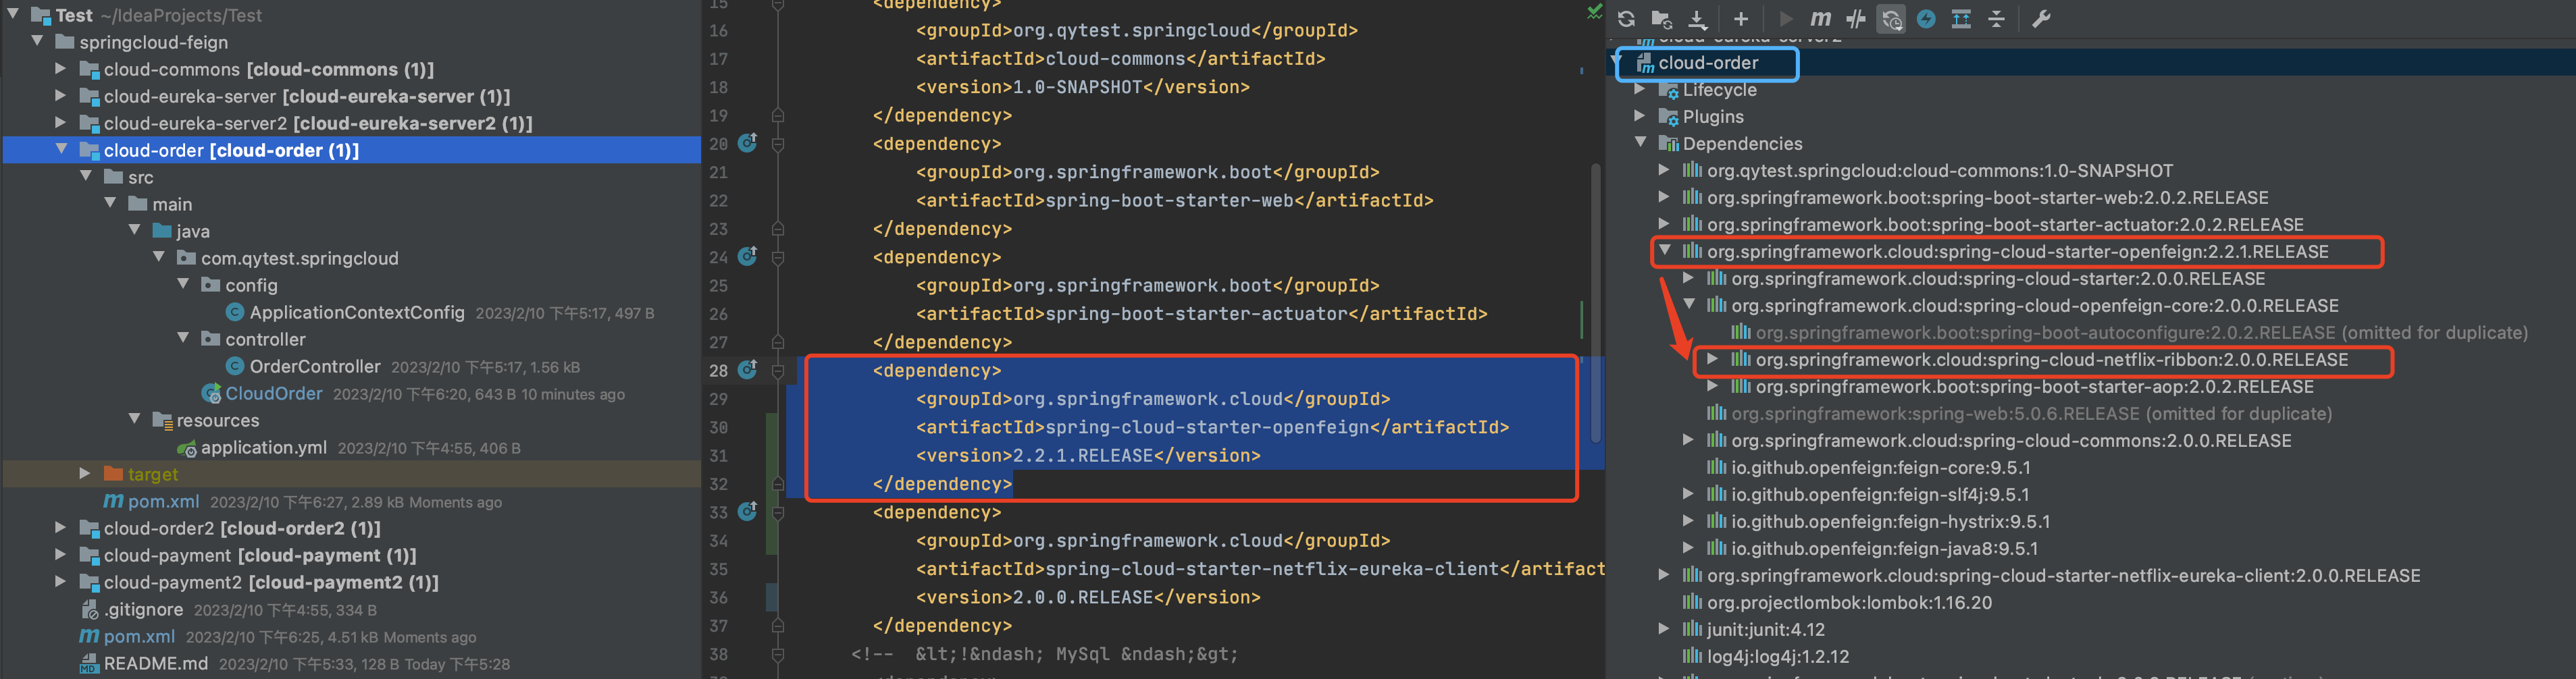The width and height of the screenshot is (2576, 679).
Task: Click the green inspection checkmark in editor
Action: click(x=1594, y=12)
